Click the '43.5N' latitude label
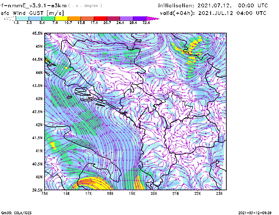 tap(37, 86)
